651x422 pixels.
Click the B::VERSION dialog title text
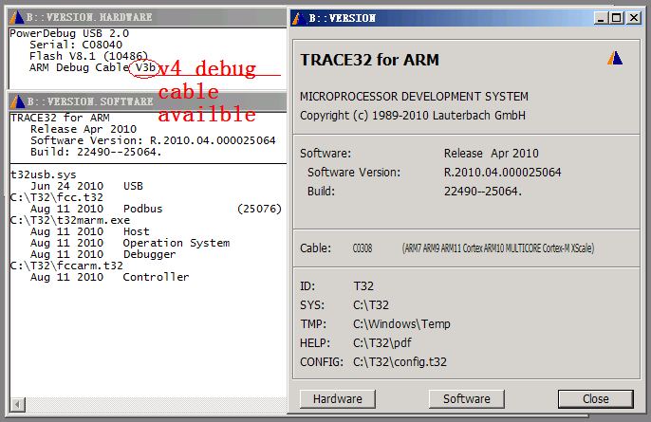(342, 18)
